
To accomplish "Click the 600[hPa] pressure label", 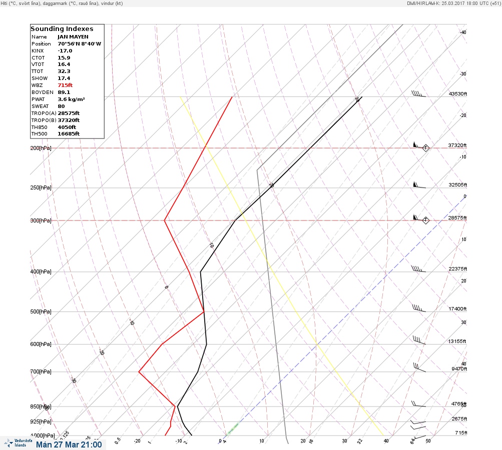I will tap(41, 344).
